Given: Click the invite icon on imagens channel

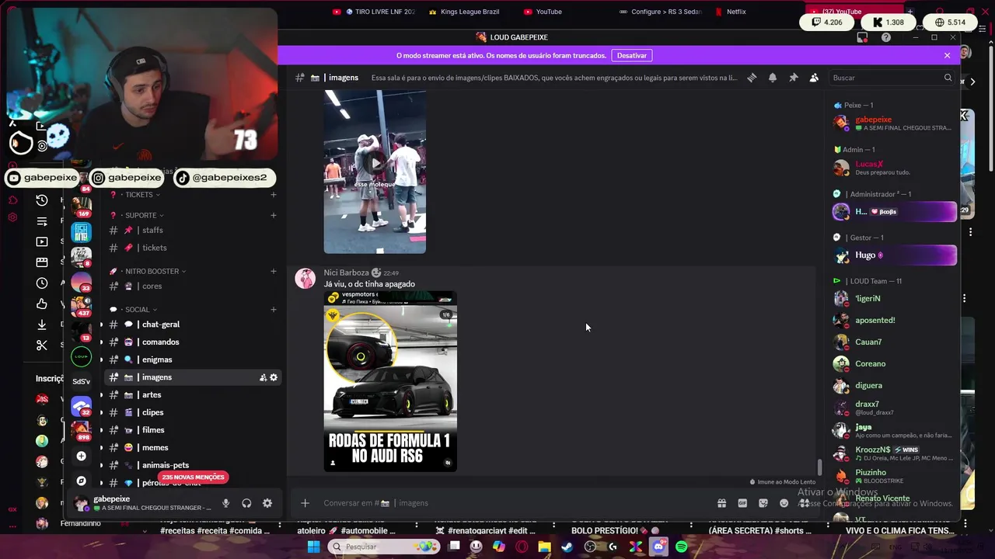Looking at the screenshot, I should [263, 377].
